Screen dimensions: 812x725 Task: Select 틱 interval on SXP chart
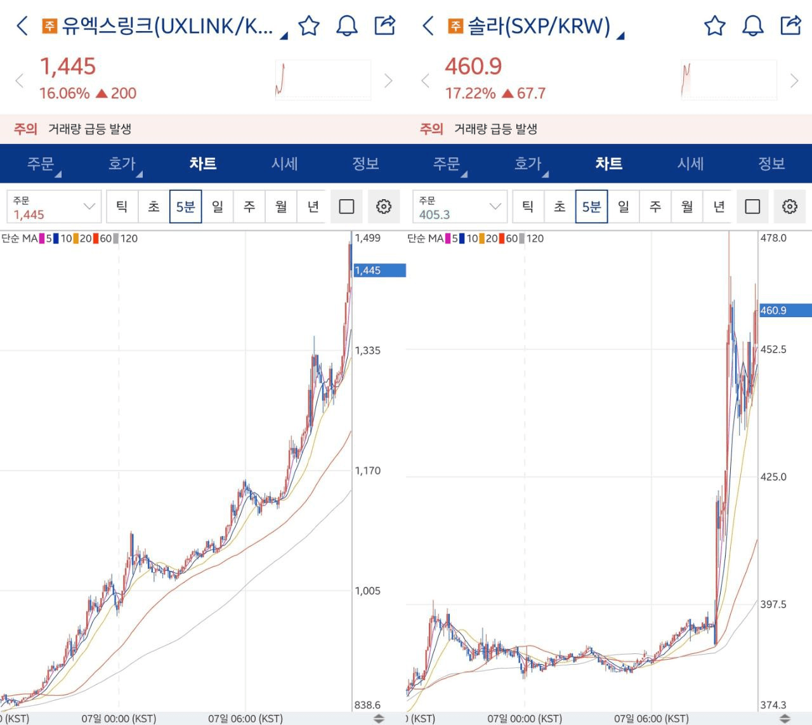(528, 207)
